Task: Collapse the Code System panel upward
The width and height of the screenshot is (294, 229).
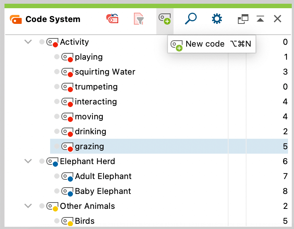Action: [260, 19]
